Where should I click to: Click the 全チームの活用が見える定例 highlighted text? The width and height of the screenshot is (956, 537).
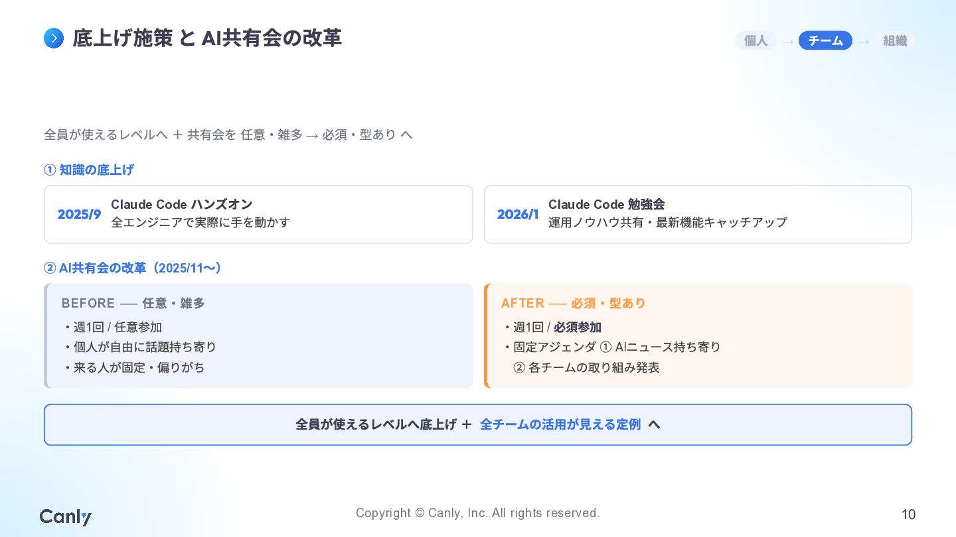click(560, 424)
